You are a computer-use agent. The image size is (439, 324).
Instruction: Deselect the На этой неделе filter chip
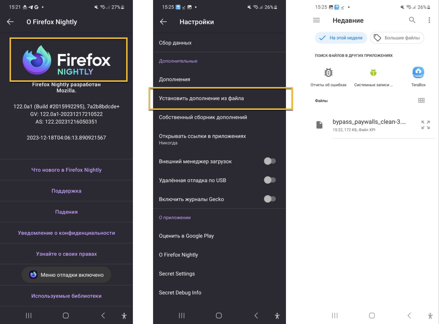[x=341, y=38]
